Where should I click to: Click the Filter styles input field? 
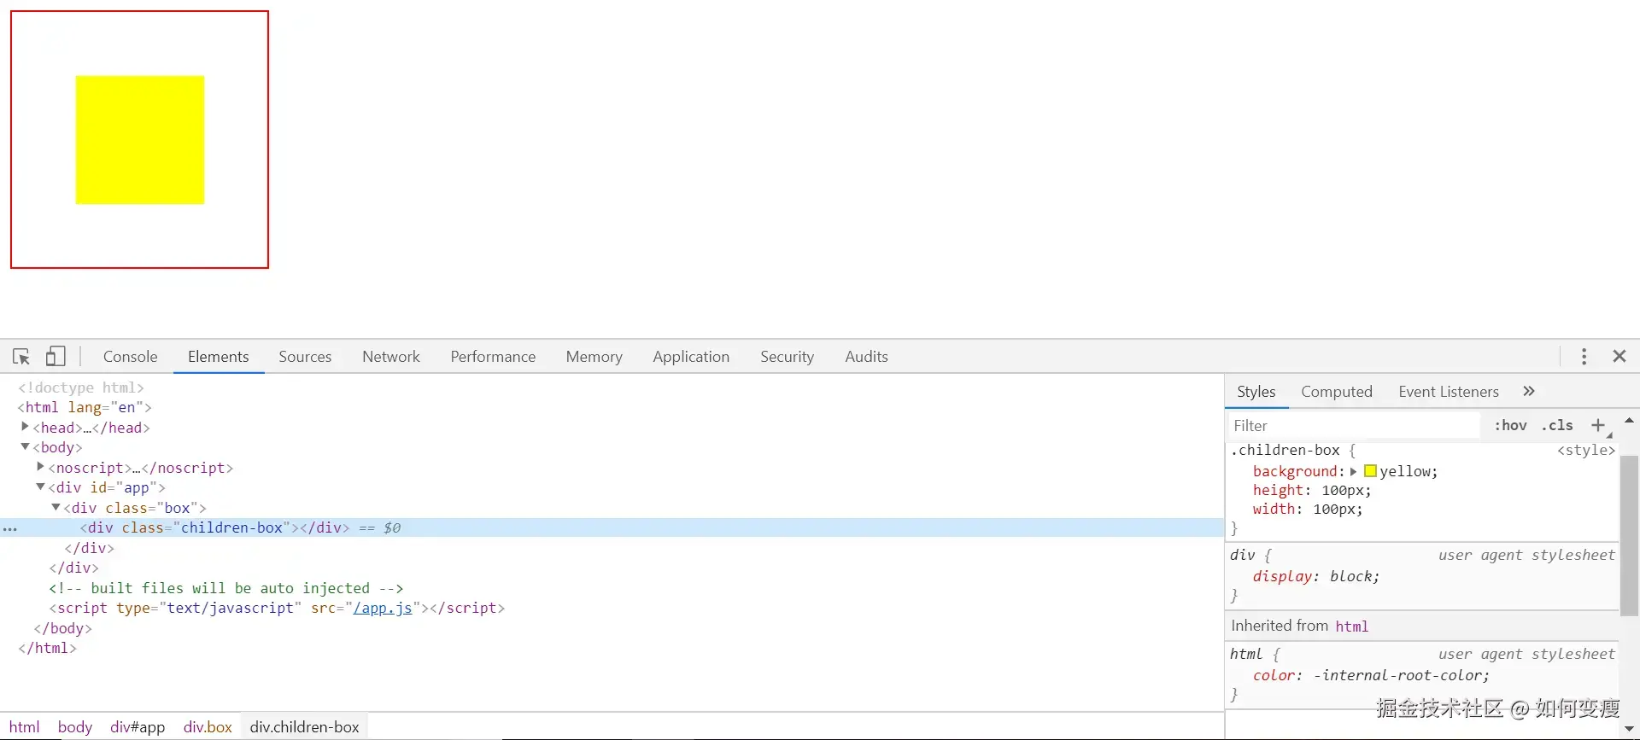[1355, 425]
